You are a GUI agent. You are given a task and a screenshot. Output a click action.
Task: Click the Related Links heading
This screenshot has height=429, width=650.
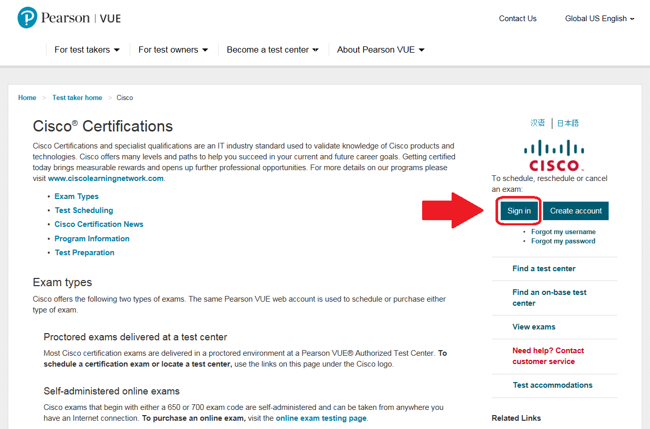(x=516, y=418)
